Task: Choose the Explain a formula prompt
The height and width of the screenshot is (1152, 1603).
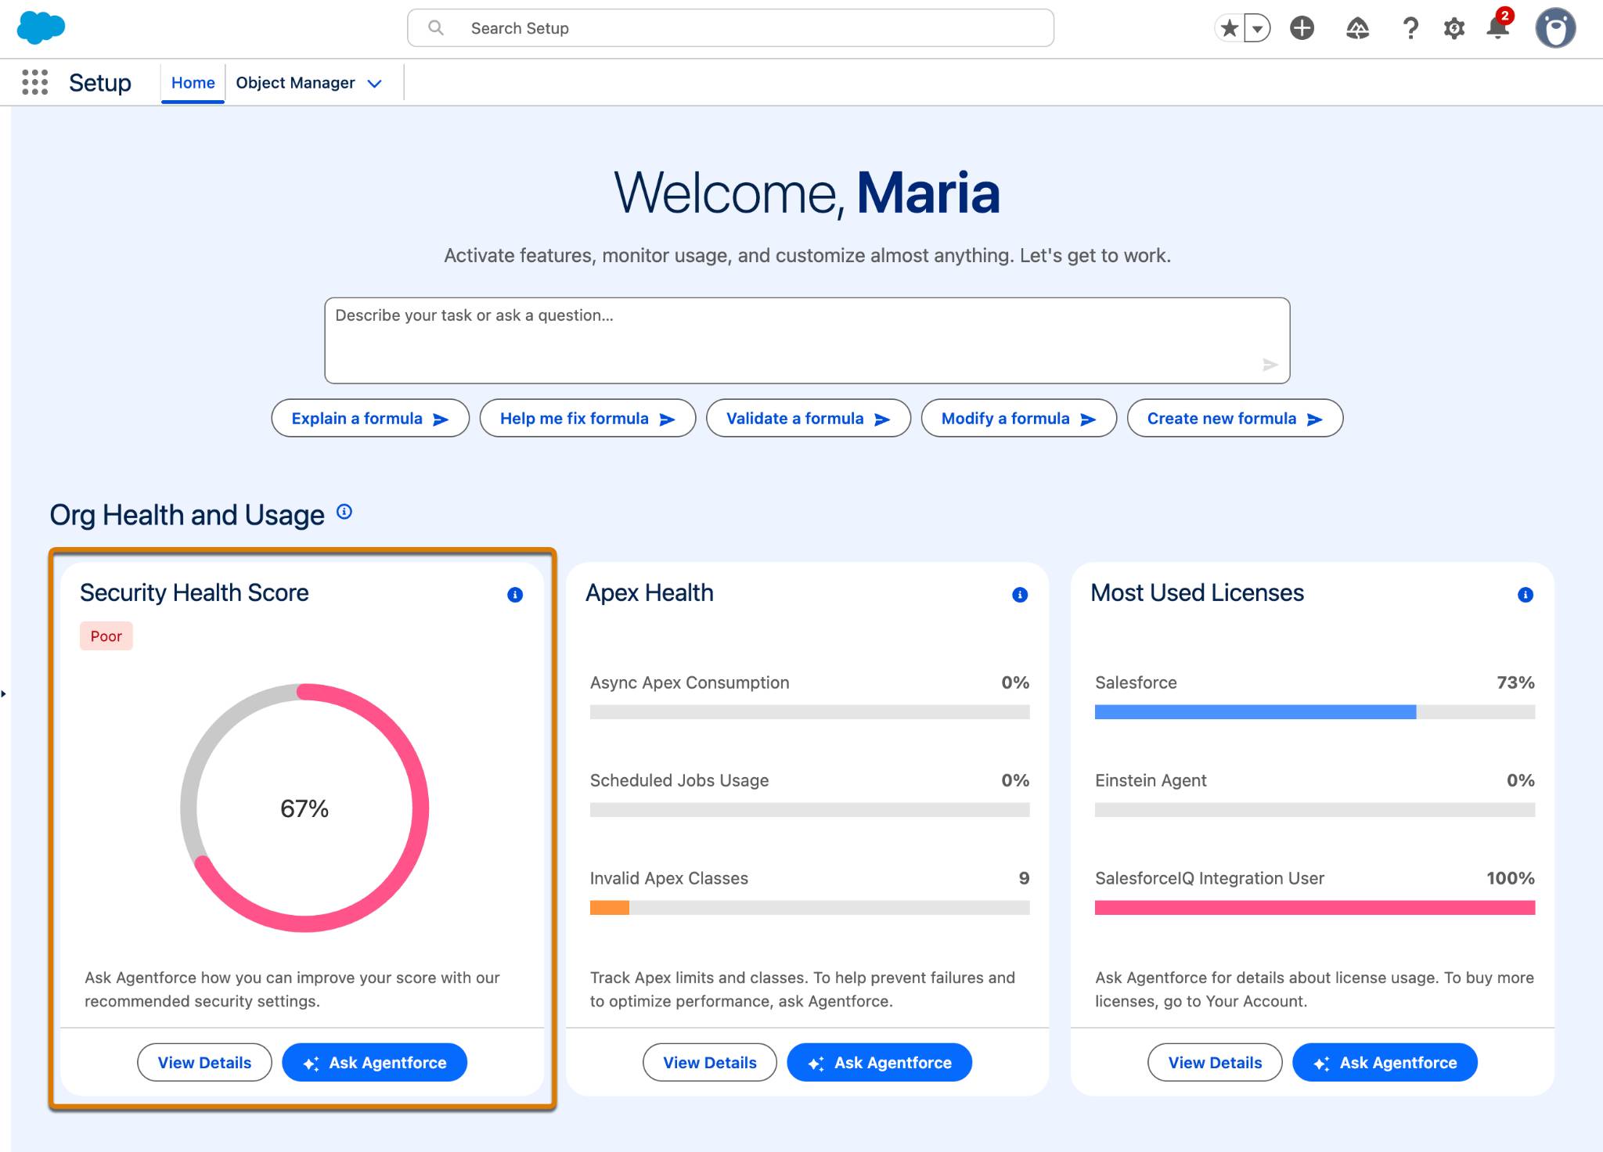Action: point(370,419)
